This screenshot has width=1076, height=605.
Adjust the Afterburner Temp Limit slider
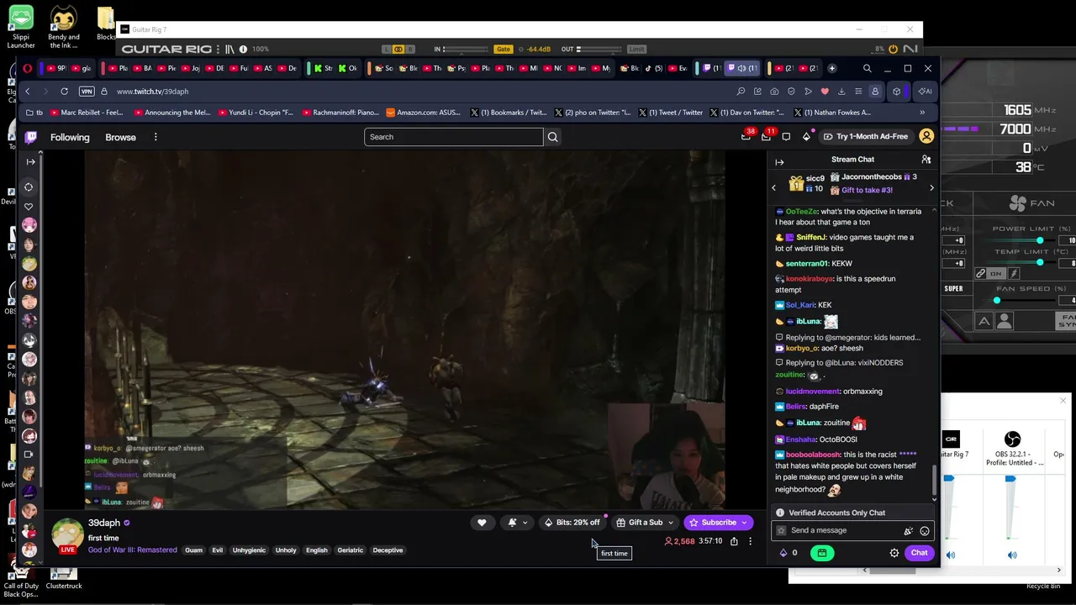1040,262
